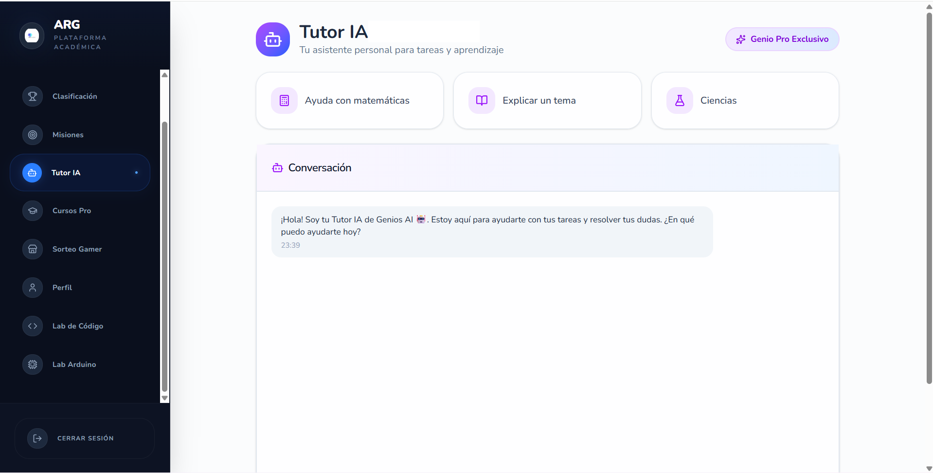
Task: Switch to the Tutor IA section
Action: 66,172
